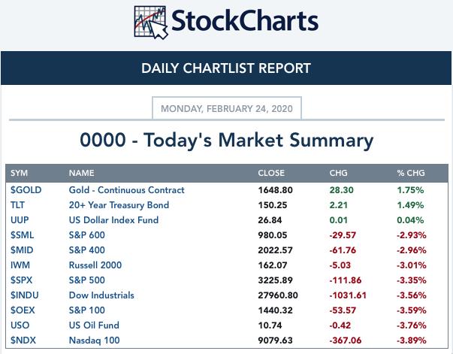Click the SYM column header
Screen dimensions: 453x354
19,174
